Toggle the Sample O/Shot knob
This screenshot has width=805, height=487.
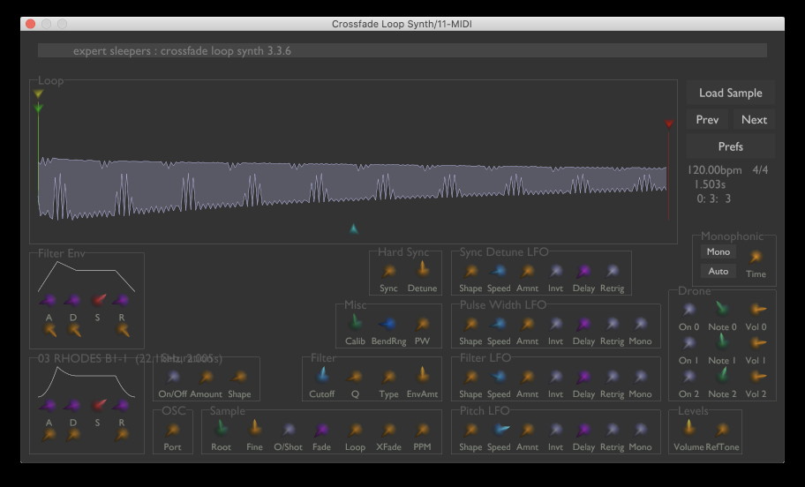288,430
